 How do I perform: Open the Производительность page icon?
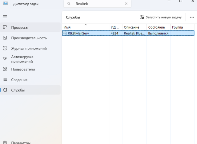pyautogui.click(x=5, y=38)
